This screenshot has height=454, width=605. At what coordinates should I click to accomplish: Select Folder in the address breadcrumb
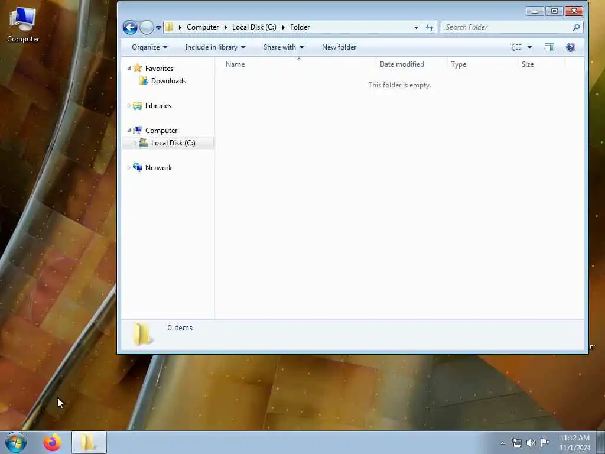(300, 27)
